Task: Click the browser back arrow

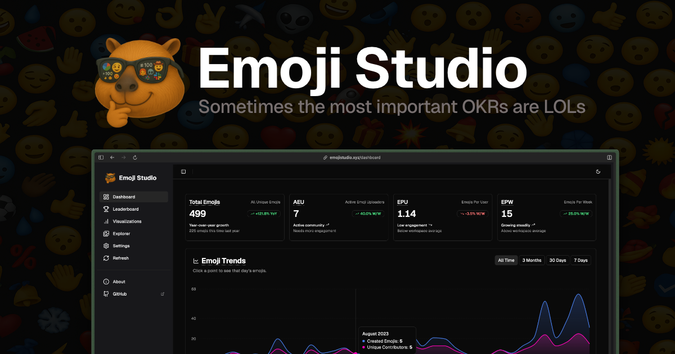Action: [x=112, y=157]
